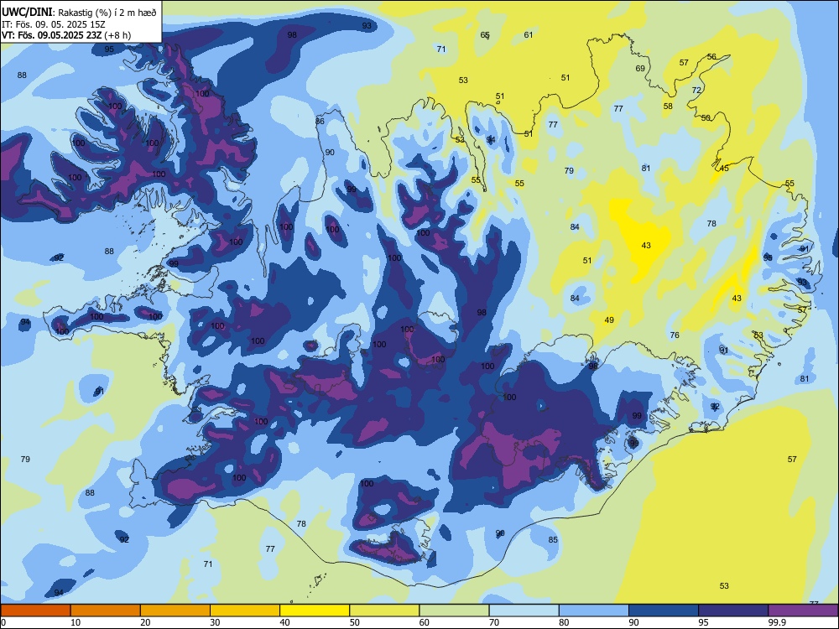Viewport: 839px width, 629px height.
Task: Pick the 20–30 legend color band
Action: 175,611
